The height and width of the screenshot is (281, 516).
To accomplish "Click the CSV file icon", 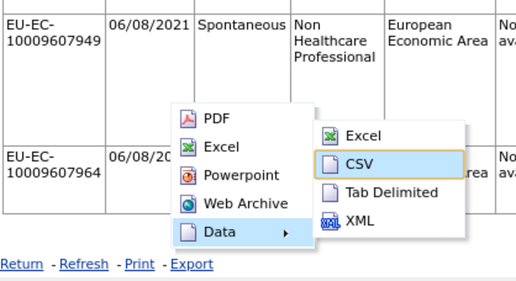I will (x=330, y=164).
